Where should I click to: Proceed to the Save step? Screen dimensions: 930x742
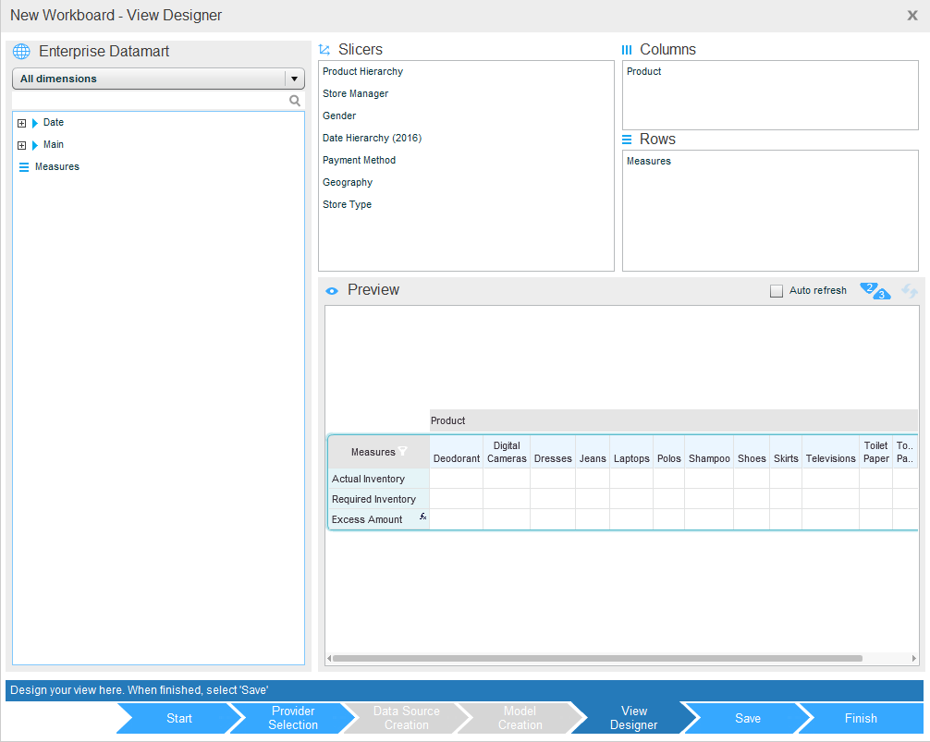[x=747, y=718]
